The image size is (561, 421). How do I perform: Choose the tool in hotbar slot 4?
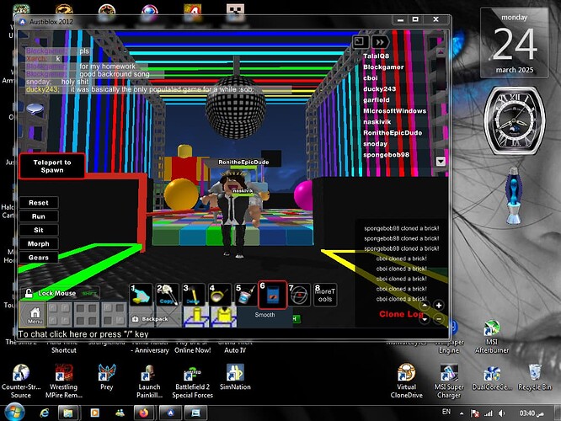(x=220, y=295)
